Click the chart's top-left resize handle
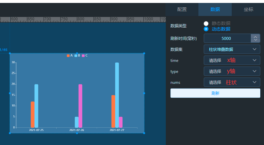The image size is (264, 145). (x=10, y=53)
